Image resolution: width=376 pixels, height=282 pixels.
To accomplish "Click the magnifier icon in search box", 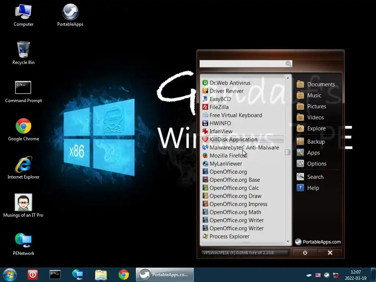I will tap(289, 64).
